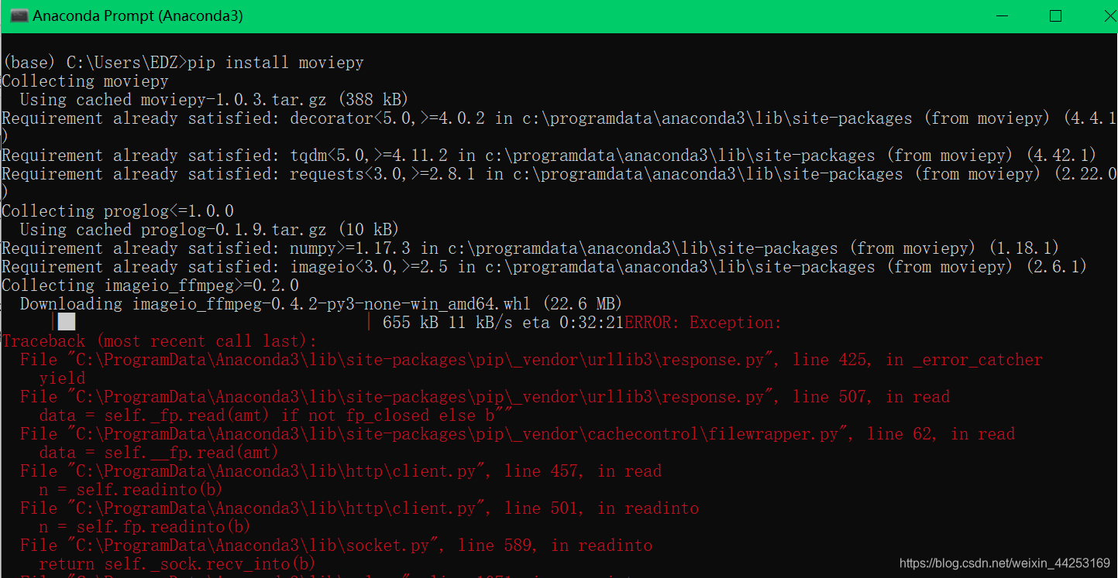The height and width of the screenshot is (578, 1118).
Task: Click the '655 kB 11 kB/s eta 0:32:21' status
Action: (504, 323)
